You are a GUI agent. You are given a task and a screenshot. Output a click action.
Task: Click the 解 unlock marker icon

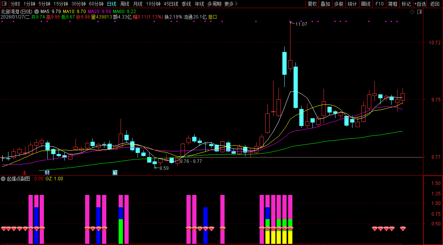point(115,172)
